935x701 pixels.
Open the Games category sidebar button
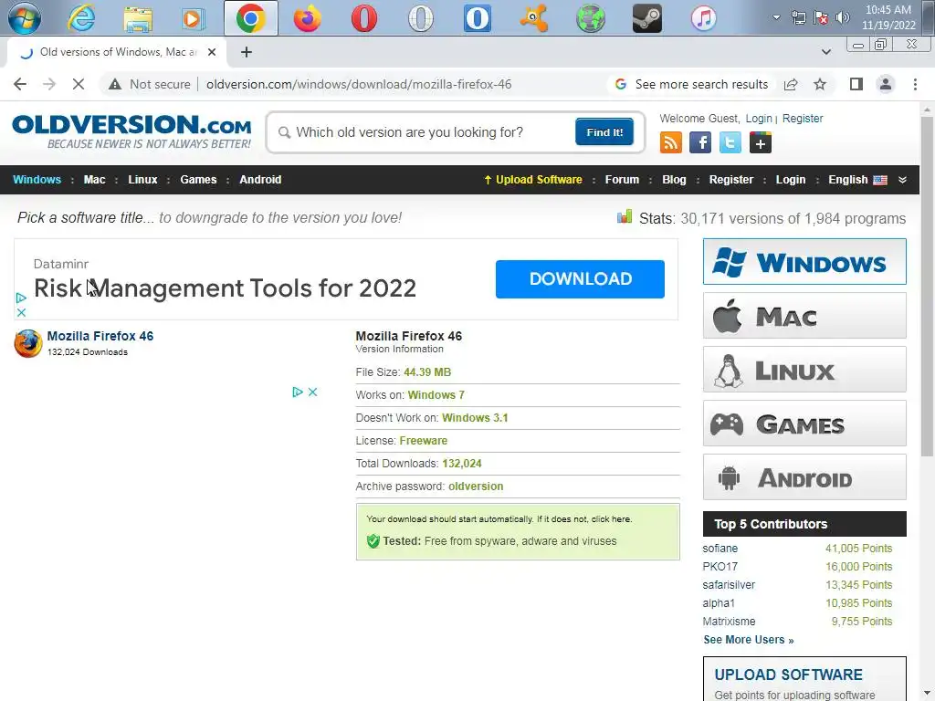[804, 424]
